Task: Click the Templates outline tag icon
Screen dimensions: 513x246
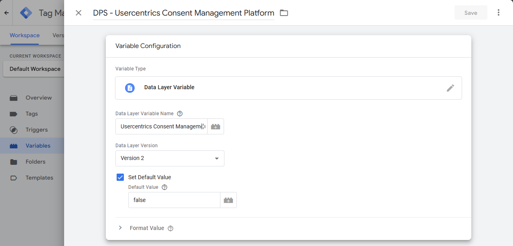Action: coord(14,178)
